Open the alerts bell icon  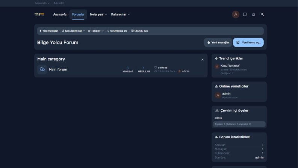tap(254, 14)
